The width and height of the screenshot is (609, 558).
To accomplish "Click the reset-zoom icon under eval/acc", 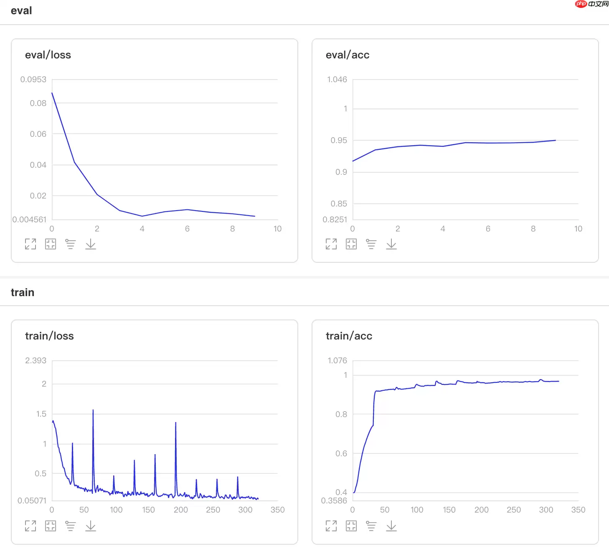I will point(351,244).
